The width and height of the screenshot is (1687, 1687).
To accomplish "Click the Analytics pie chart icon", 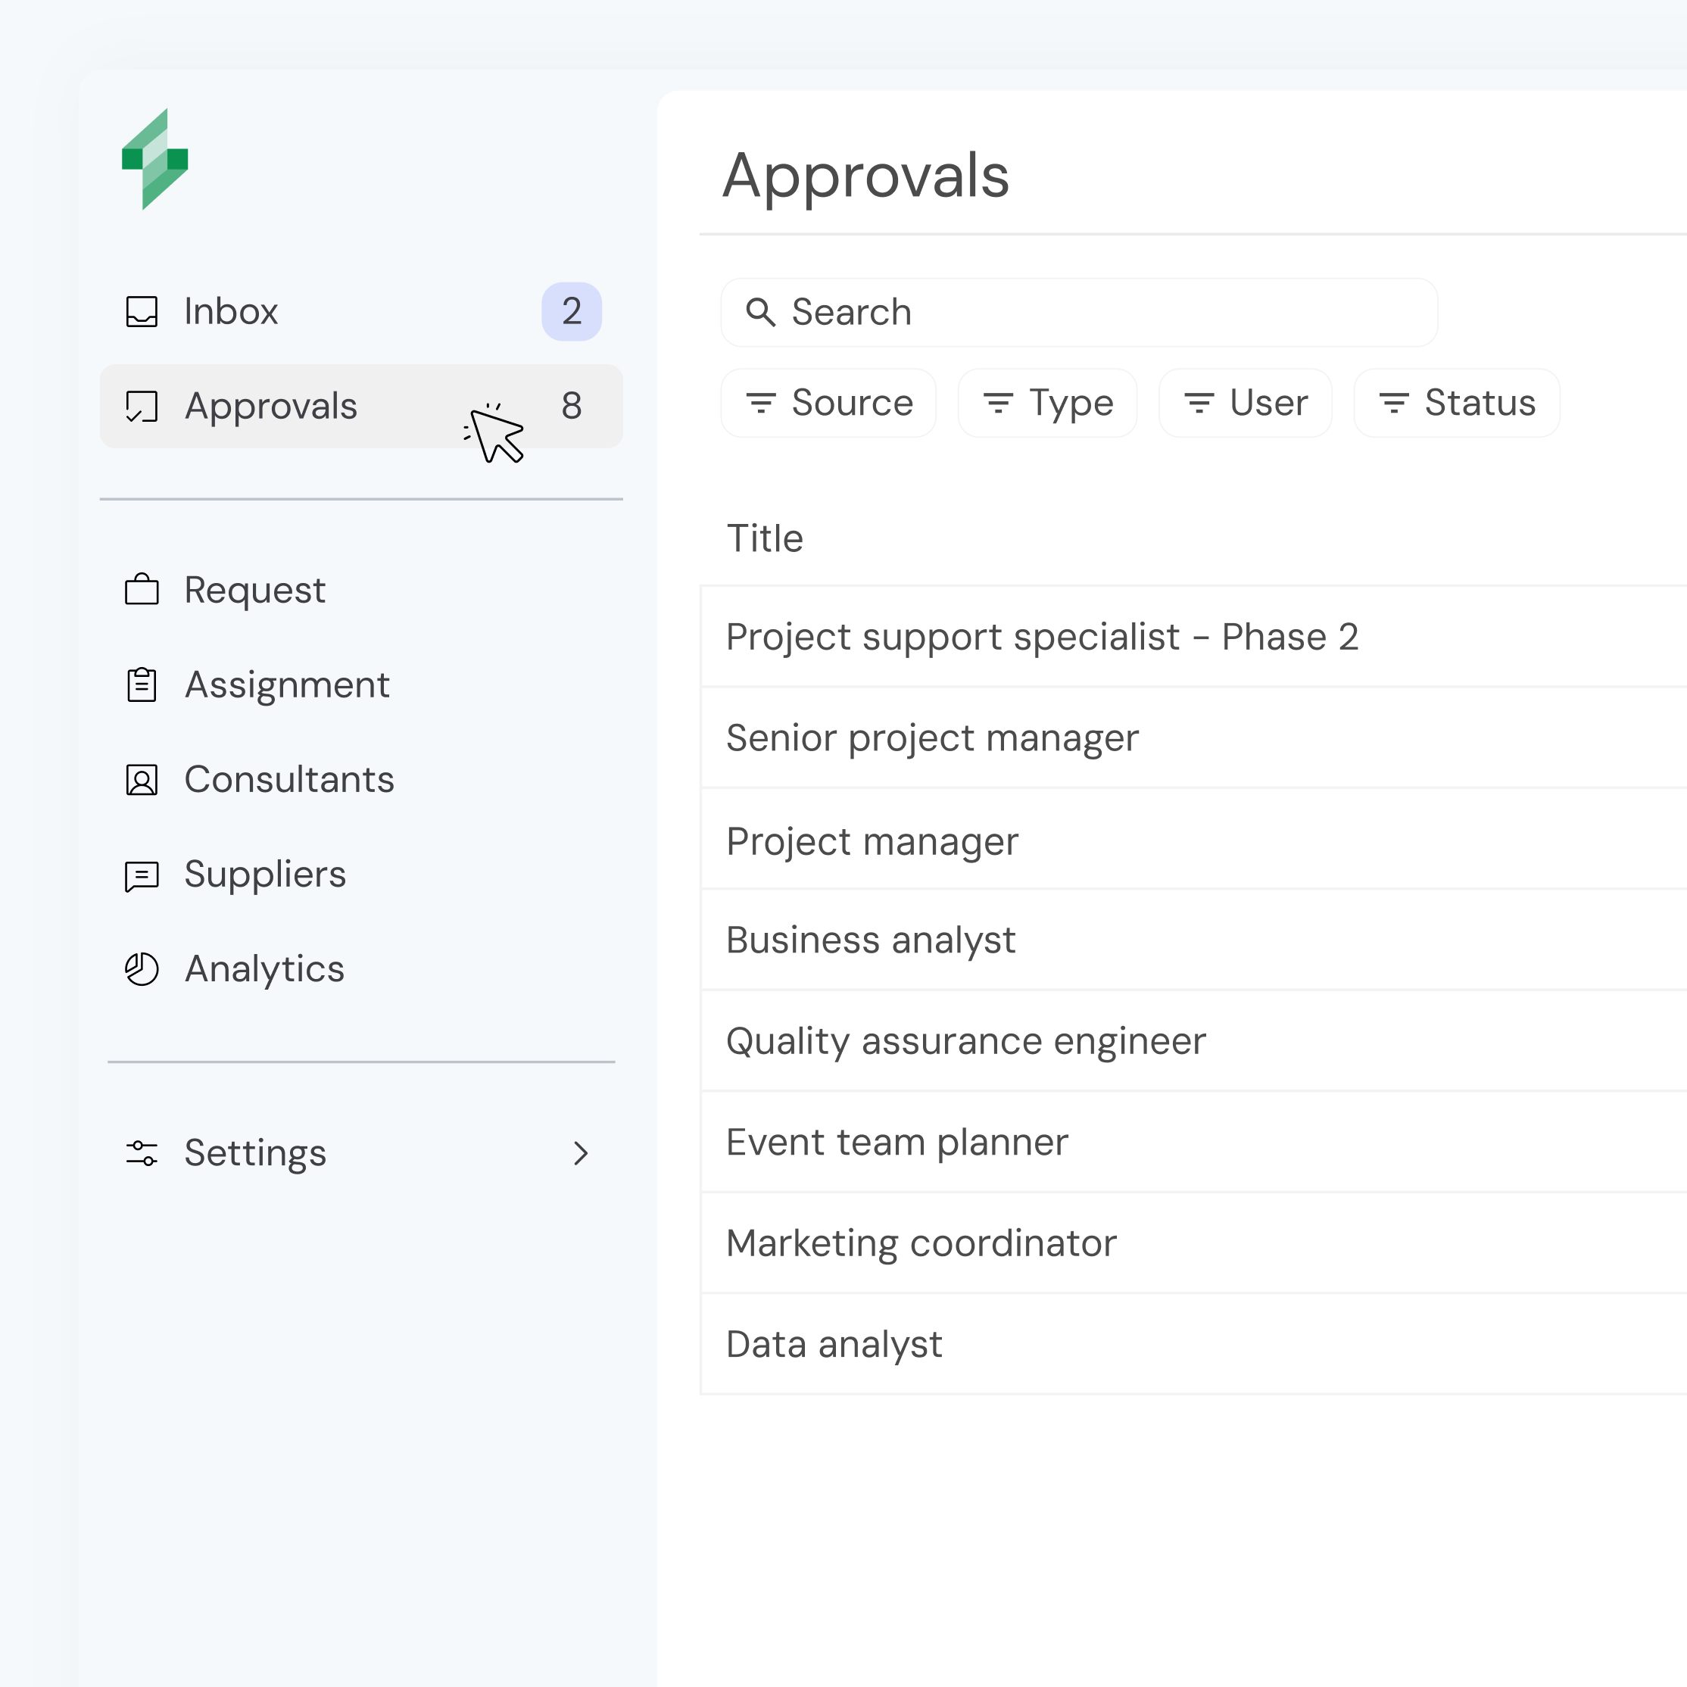I will pyautogui.click(x=142, y=969).
